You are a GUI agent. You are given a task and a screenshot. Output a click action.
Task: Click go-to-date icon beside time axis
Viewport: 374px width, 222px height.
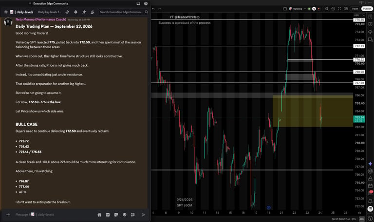[359, 213]
